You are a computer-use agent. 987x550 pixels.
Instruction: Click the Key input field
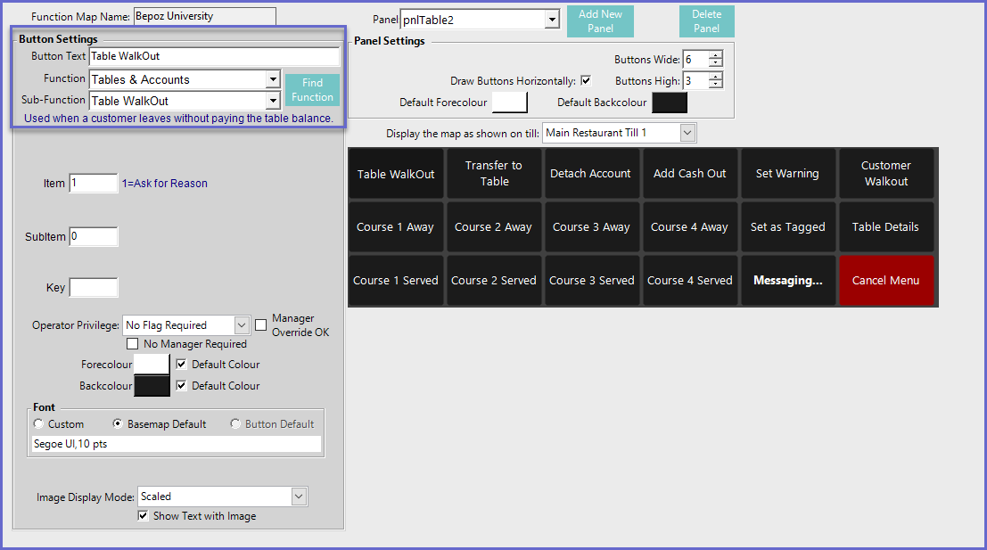[x=93, y=288]
